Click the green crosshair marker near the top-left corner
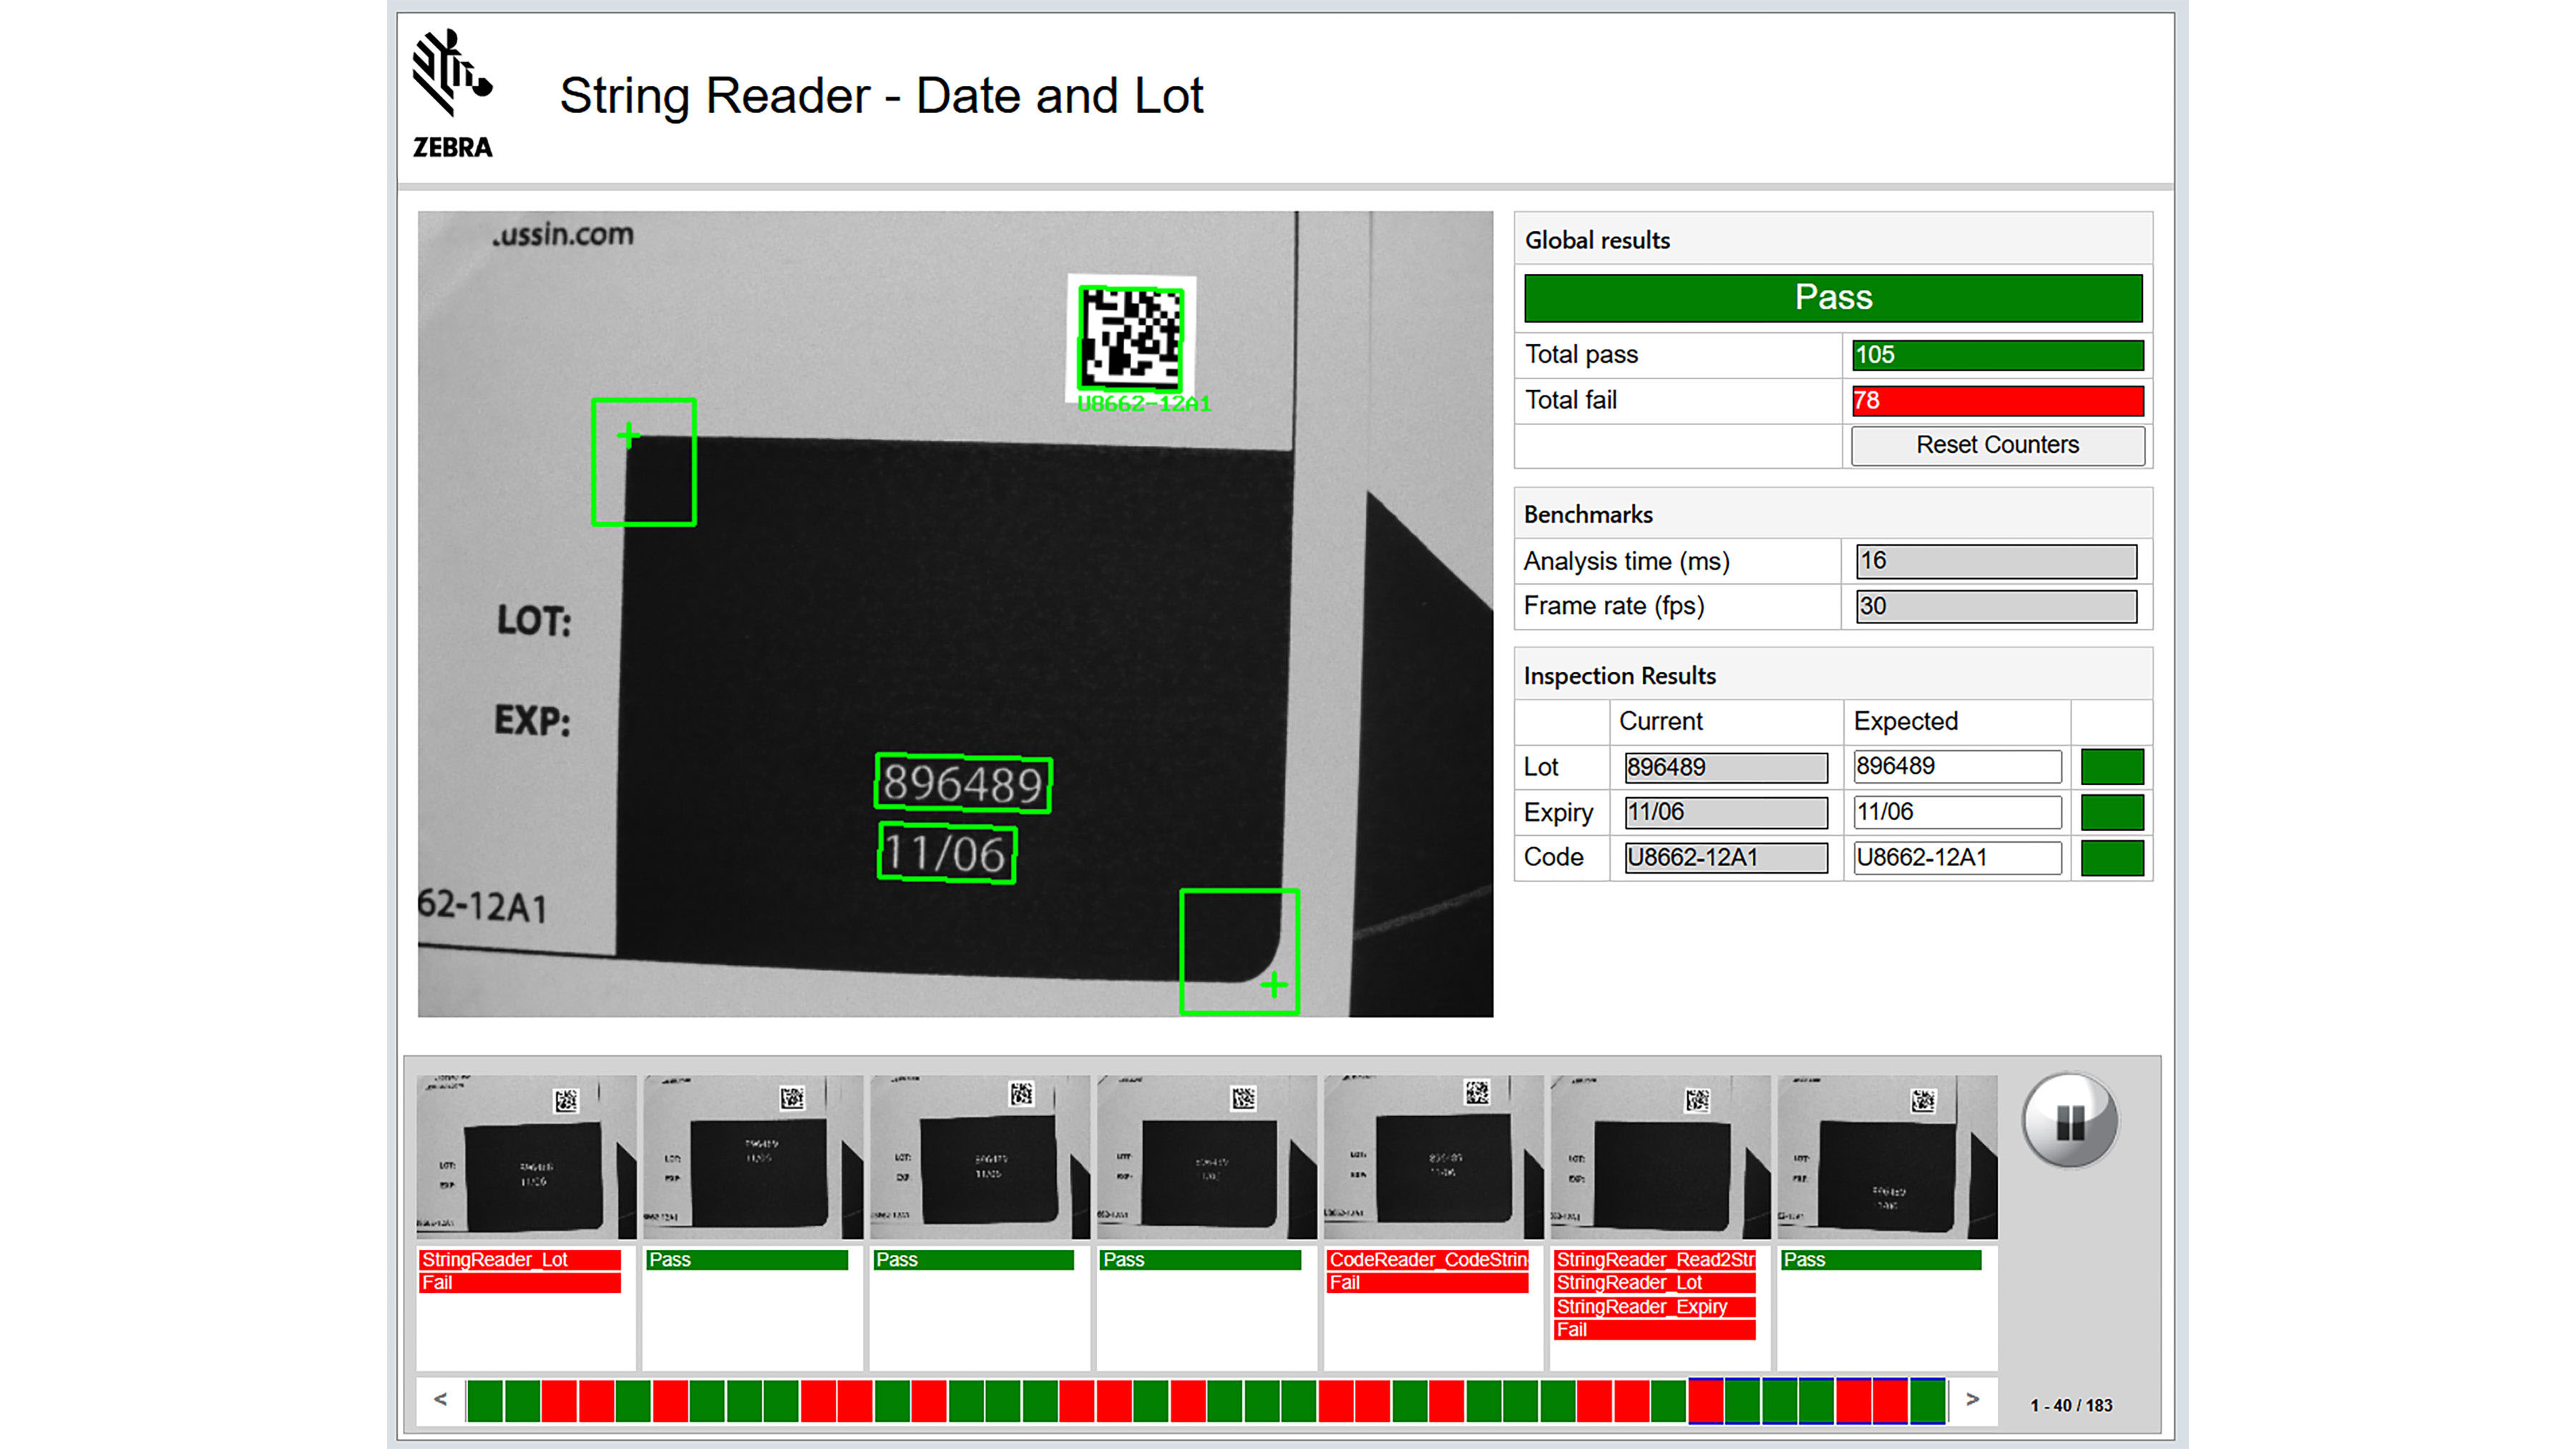 630,434
